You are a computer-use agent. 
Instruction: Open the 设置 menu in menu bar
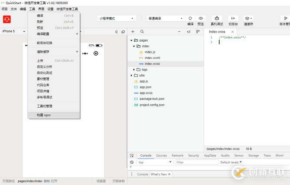click(x=50, y=9)
